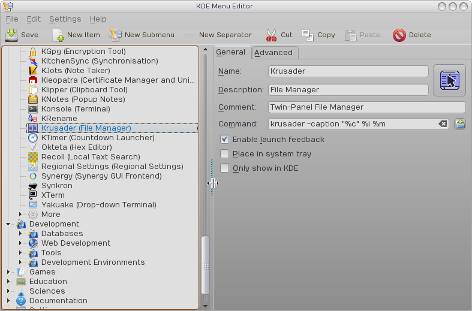Image resolution: width=472 pixels, height=311 pixels.
Task: Click the New Item icon
Action: (58, 35)
